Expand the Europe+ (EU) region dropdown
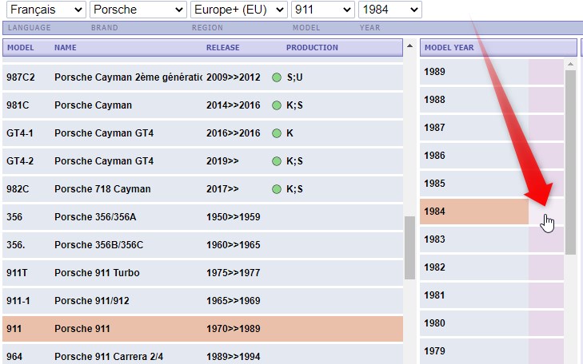The width and height of the screenshot is (583, 364). coord(238,10)
